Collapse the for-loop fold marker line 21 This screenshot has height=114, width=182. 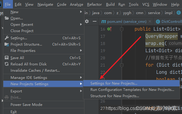coord(122,65)
